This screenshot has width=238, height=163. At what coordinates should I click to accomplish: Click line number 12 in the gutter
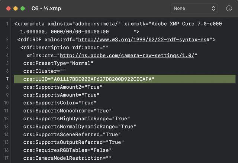pos(7,118)
